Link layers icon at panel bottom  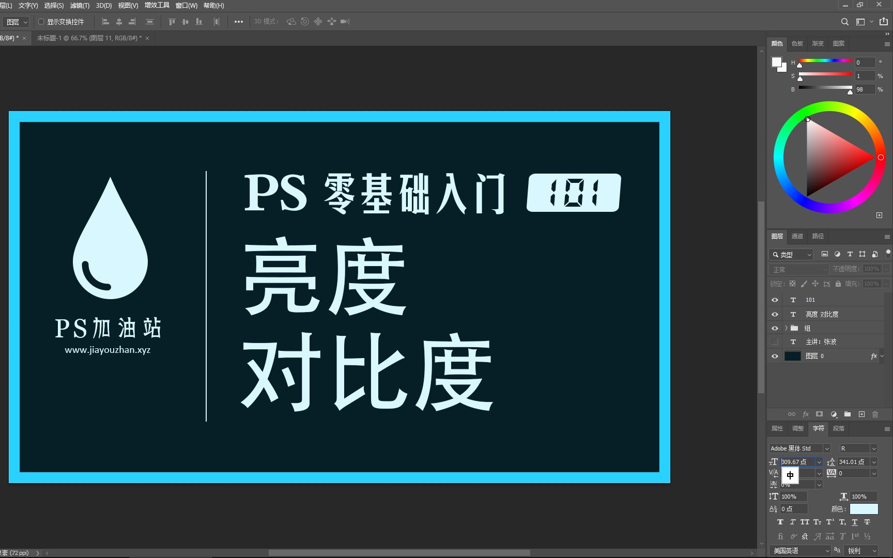(x=792, y=414)
